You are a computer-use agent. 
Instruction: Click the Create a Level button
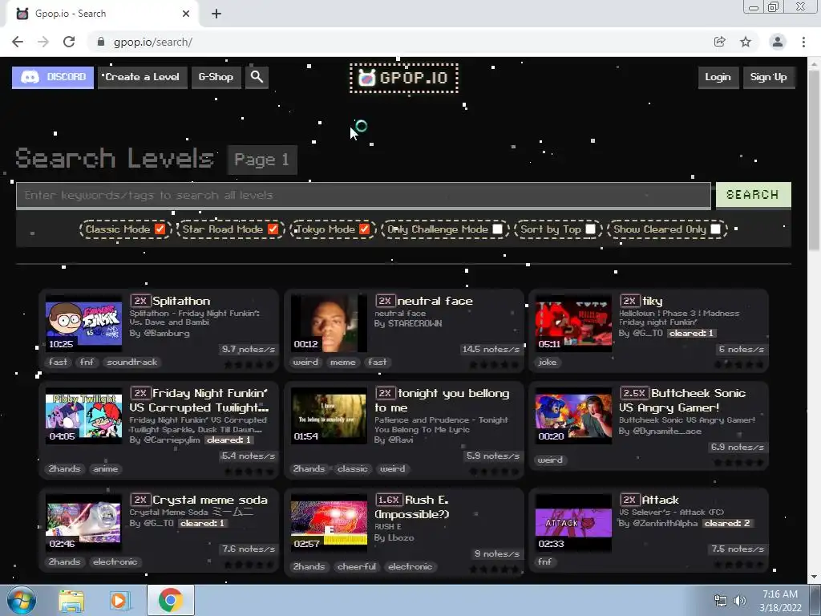143,77
